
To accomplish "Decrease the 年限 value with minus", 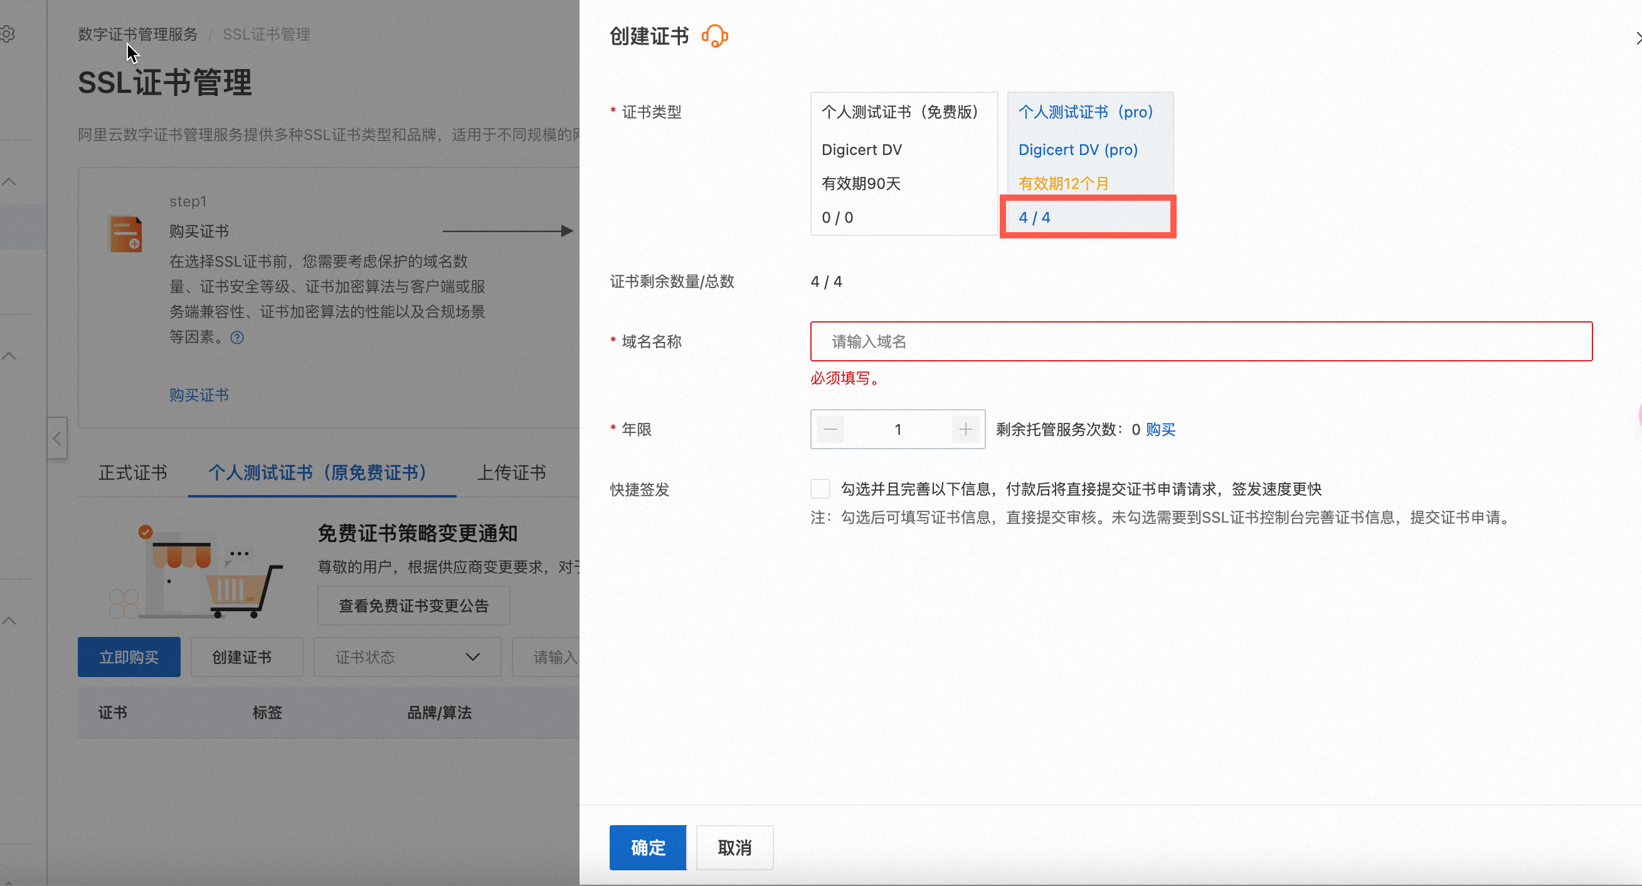I will [830, 429].
